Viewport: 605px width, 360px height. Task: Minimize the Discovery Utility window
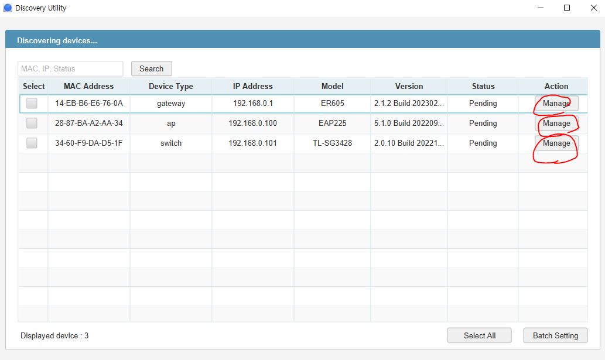(x=541, y=8)
